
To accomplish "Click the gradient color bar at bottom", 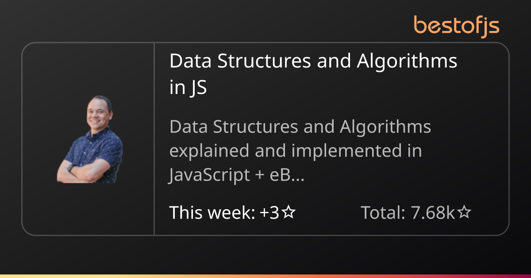I will [x=265, y=276].
